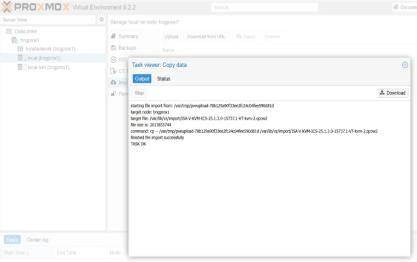The width and height of the screenshot is (417, 262).
Task: Click the bngprox1 node icon
Action: pos(15,40)
